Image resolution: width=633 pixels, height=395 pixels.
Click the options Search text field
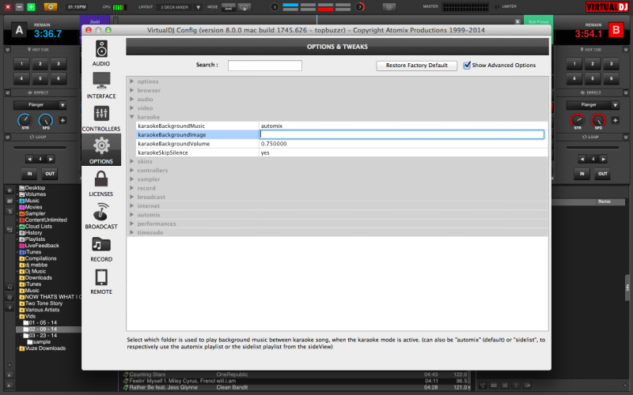(x=265, y=66)
